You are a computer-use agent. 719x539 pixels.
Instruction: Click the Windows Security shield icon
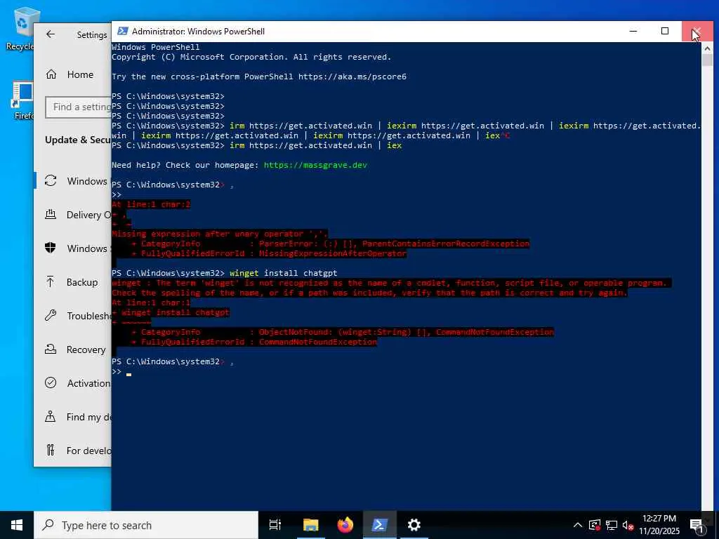51,248
